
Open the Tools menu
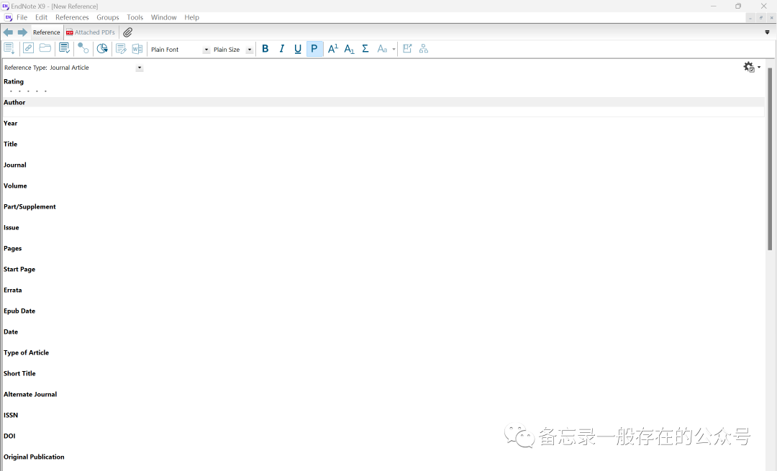(x=135, y=17)
